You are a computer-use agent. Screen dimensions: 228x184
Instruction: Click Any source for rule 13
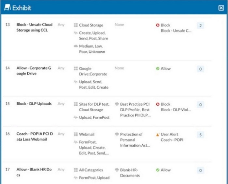[x=61, y=25]
